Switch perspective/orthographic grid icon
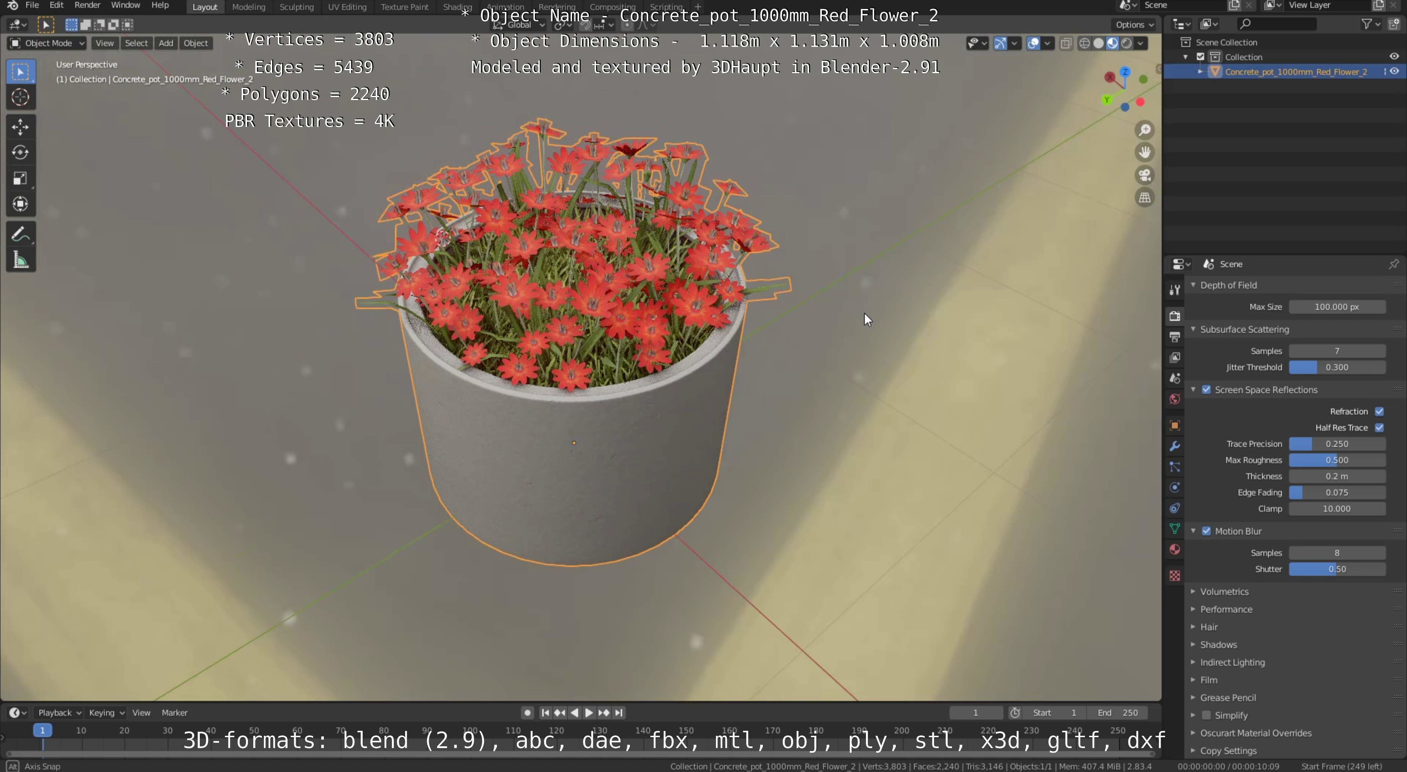The height and width of the screenshot is (772, 1407). pyautogui.click(x=1145, y=198)
